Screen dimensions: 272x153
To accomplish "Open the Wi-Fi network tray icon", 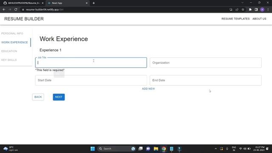I will [241, 149].
